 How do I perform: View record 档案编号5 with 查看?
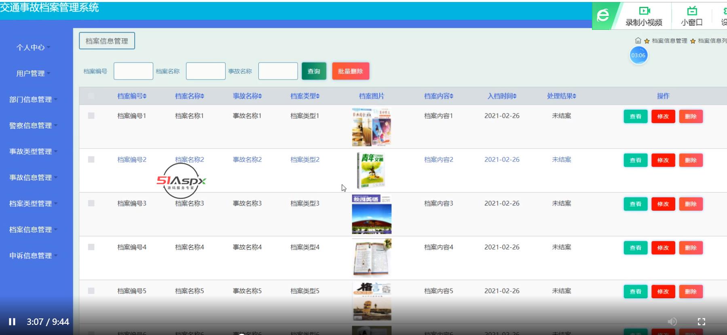point(636,291)
